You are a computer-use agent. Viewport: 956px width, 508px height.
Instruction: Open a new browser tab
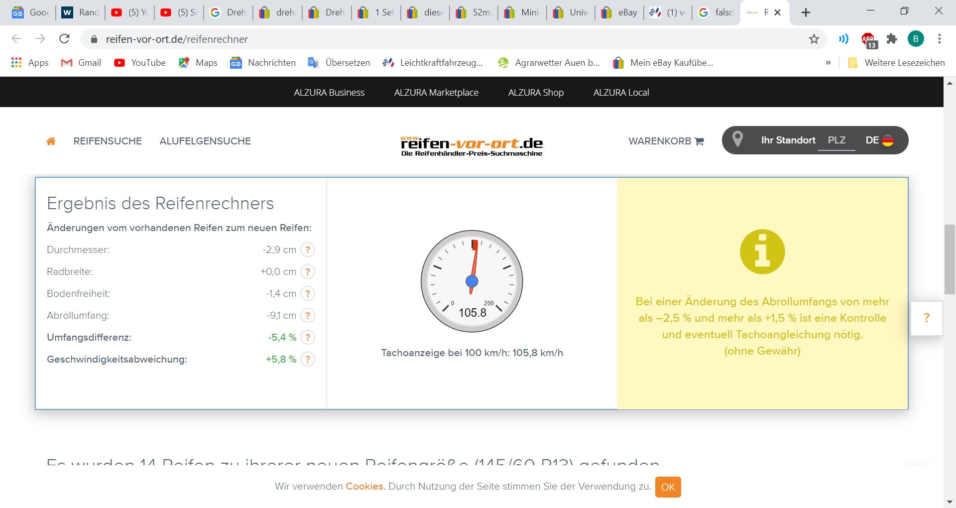806,12
